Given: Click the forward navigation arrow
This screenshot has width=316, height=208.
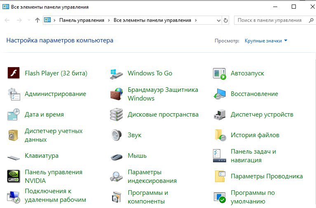Looking at the screenshot, I should (x=19, y=20).
